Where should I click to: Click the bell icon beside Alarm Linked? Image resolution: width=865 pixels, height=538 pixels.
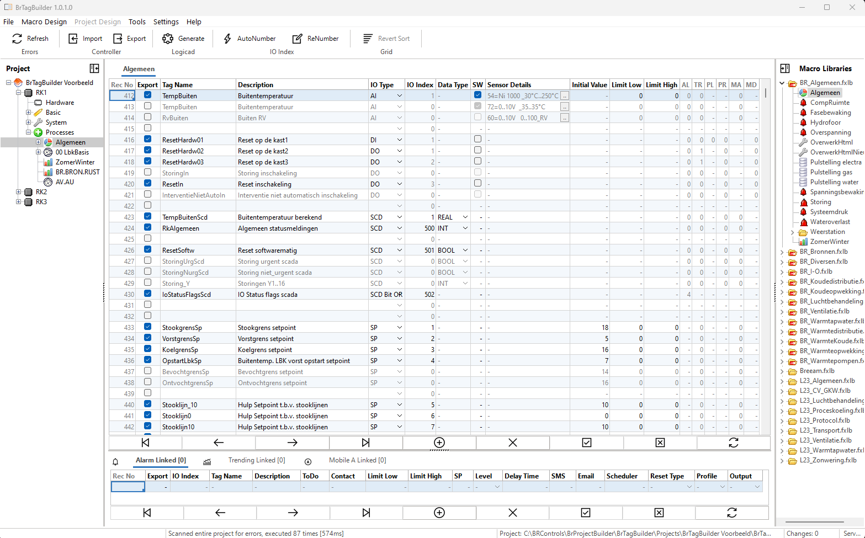tap(115, 462)
